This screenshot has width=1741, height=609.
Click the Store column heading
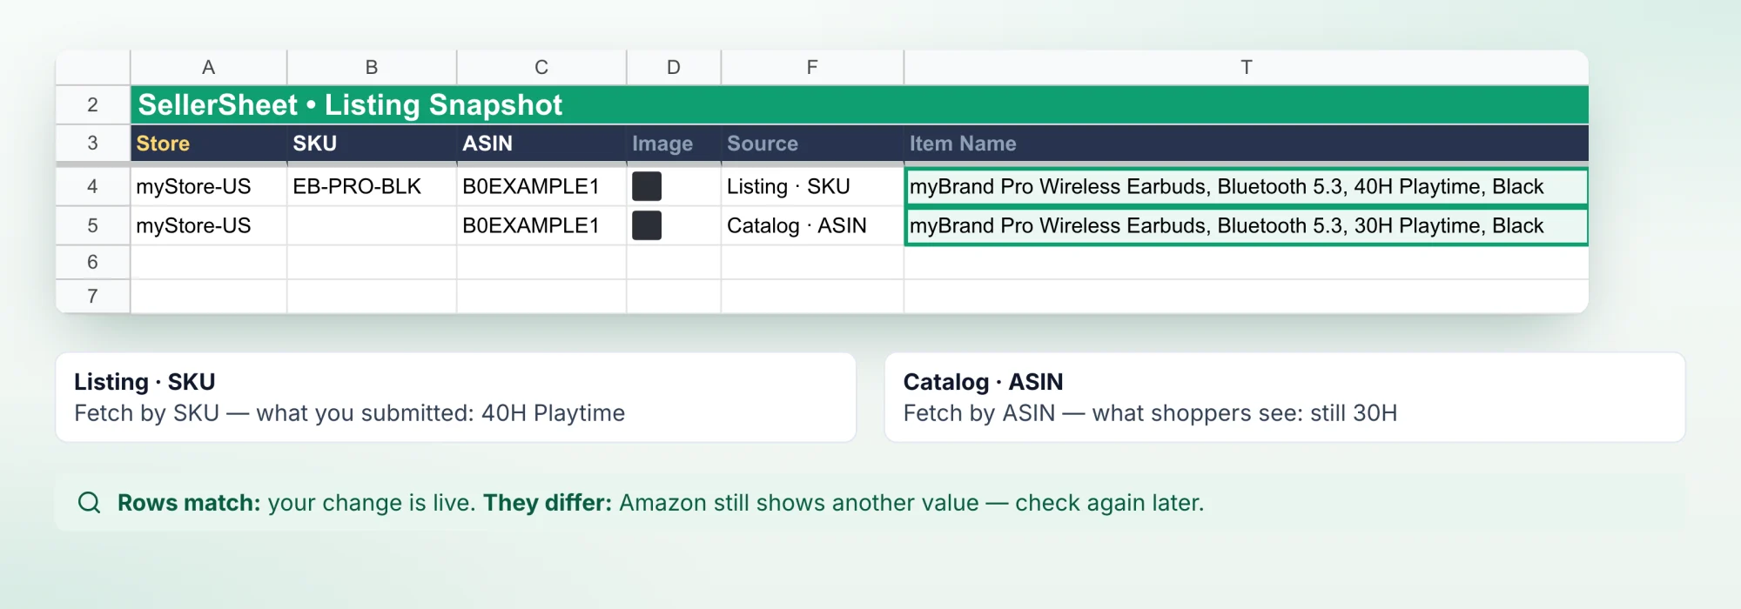pyautogui.click(x=209, y=144)
